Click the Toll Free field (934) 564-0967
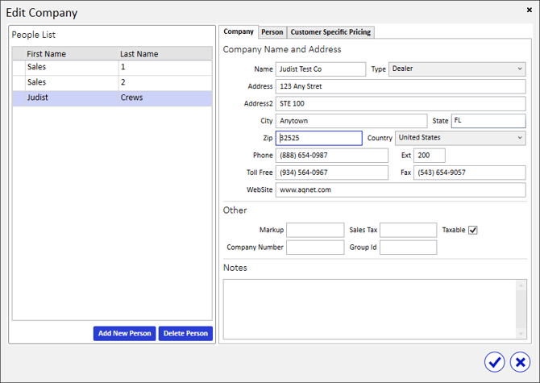The width and height of the screenshot is (540, 383). click(x=331, y=173)
